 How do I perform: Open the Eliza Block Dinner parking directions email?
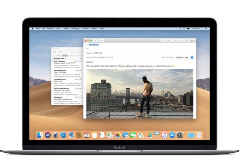coord(67,100)
